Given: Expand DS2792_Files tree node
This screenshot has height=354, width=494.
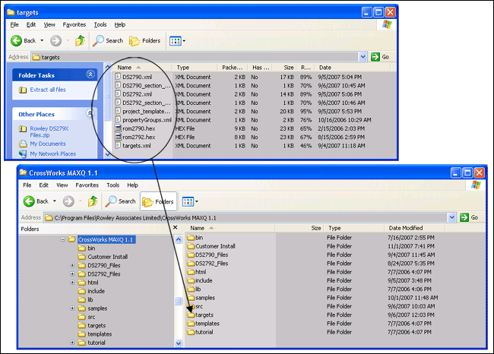Looking at the screenshot, I should click(72, 273).
